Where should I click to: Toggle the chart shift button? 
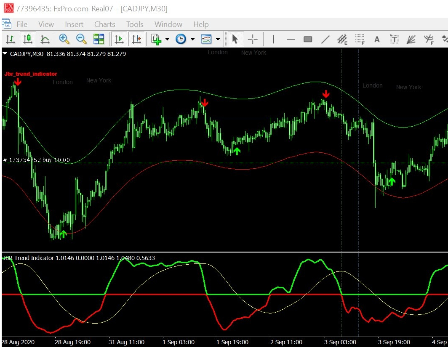[x=136, y=40]
